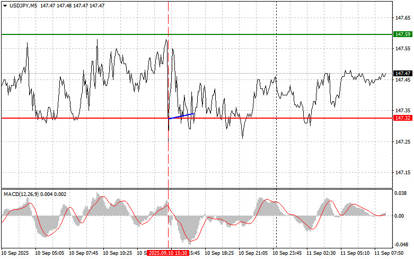Screen dimensions: 414x259
Task: Click the 147.65 price scale label
Action: (403, 17)
